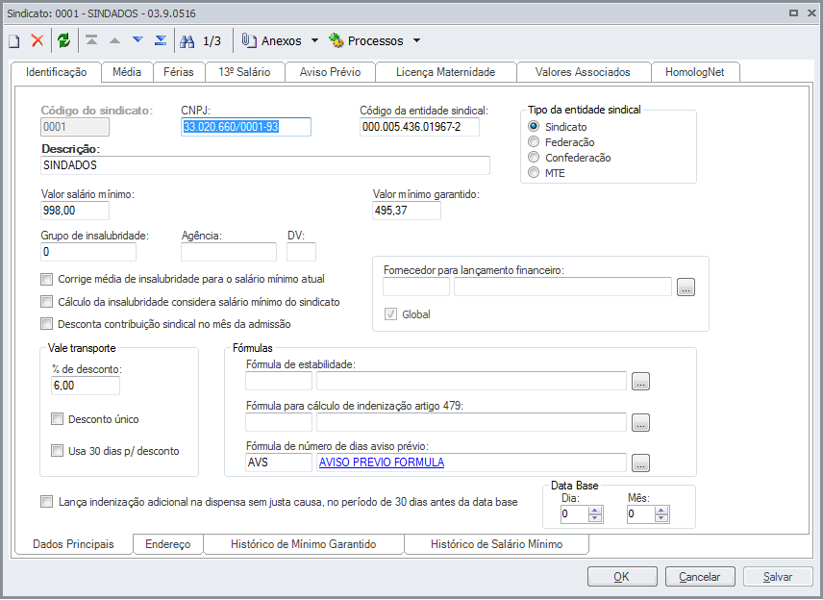This screenshot has height=600, width=823.
Task: Click the Agência input field
Action: tap(229, 252)
